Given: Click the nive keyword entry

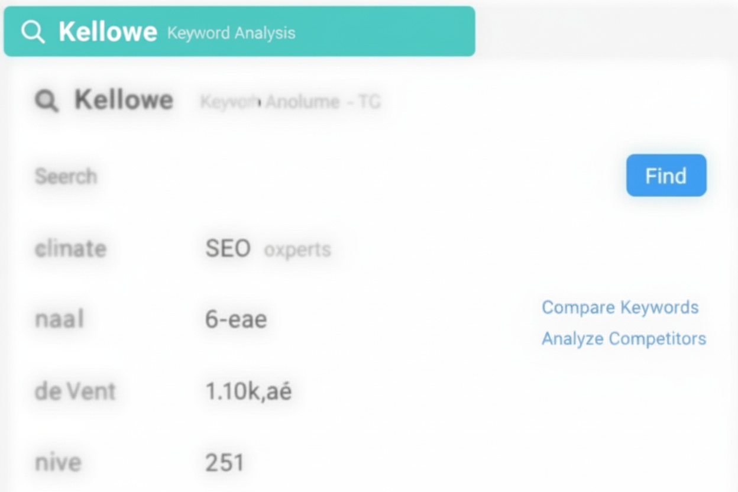Looking at the screenshot, I should (x=57, y=462).
